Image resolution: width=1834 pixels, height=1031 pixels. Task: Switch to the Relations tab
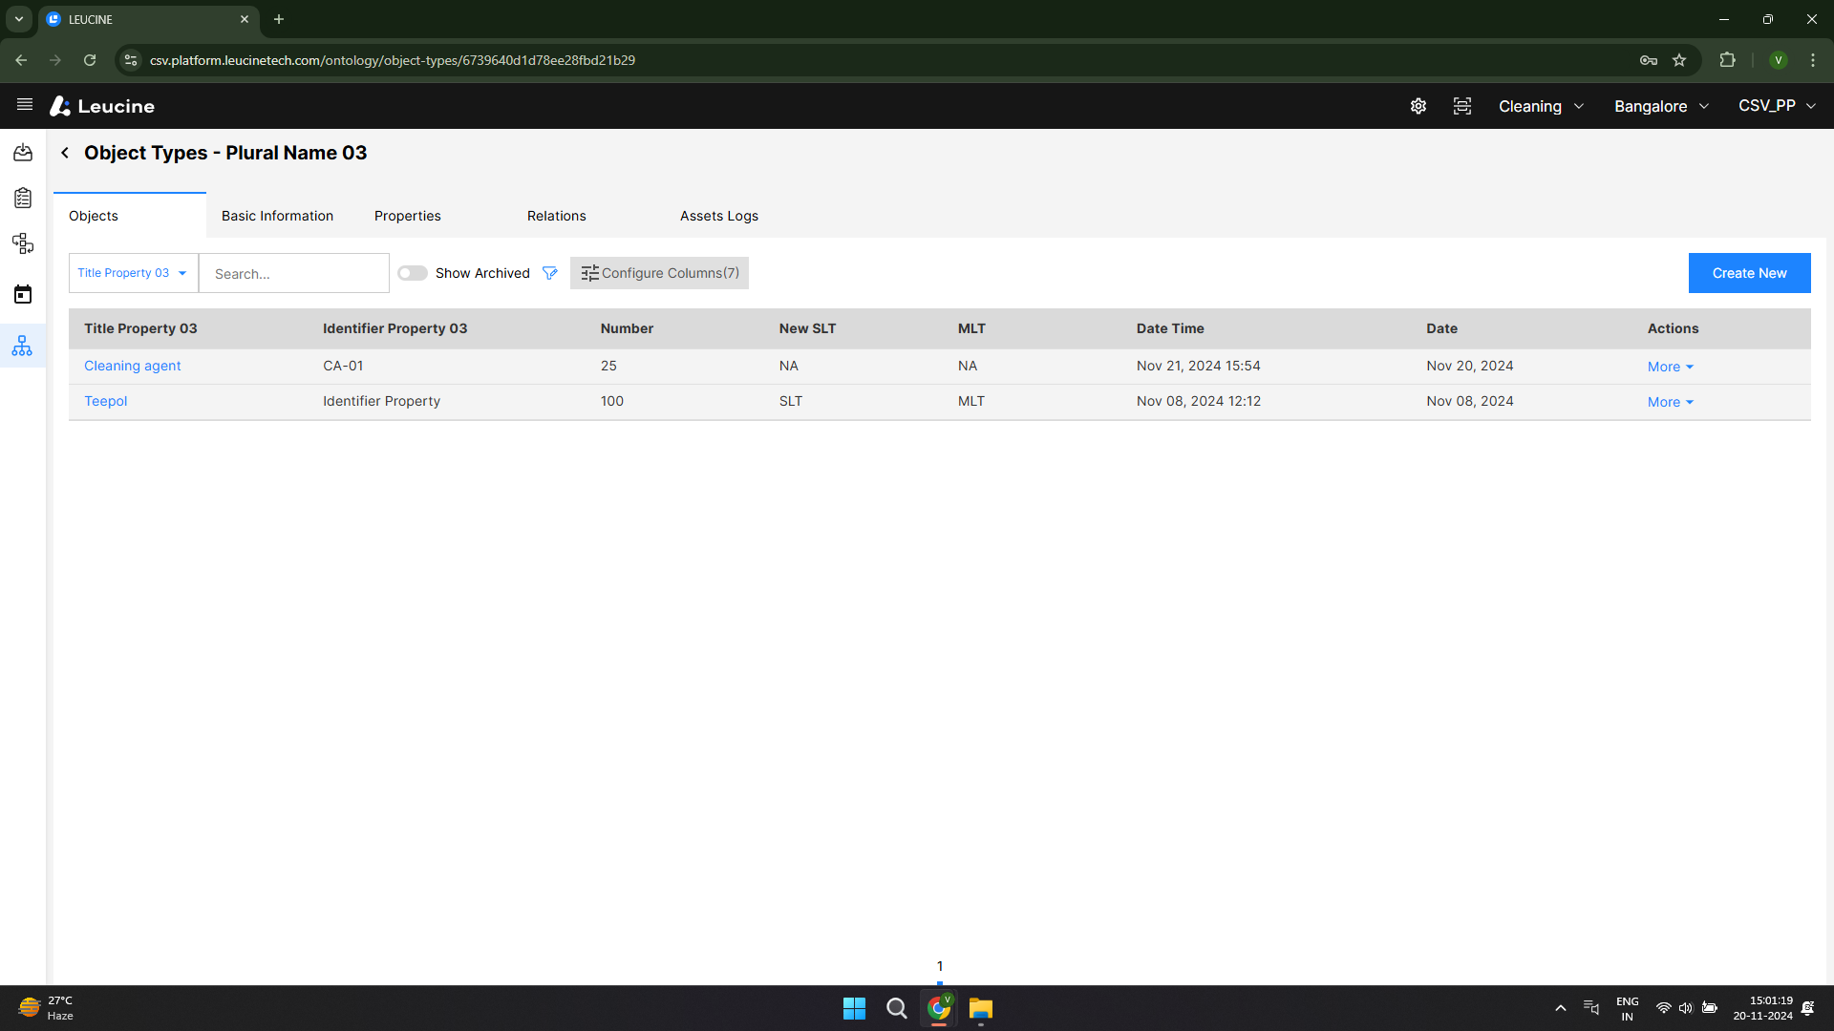click(x=557, y=216)
